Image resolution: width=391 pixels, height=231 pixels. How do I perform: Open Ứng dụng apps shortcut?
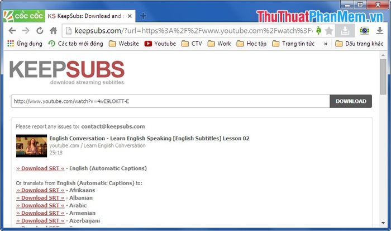coord(25,44)
